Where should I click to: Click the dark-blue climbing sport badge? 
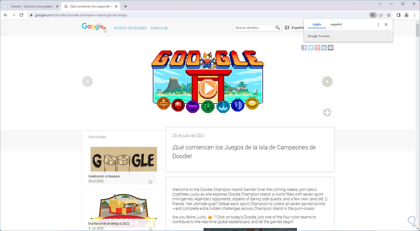pos(238,105)
